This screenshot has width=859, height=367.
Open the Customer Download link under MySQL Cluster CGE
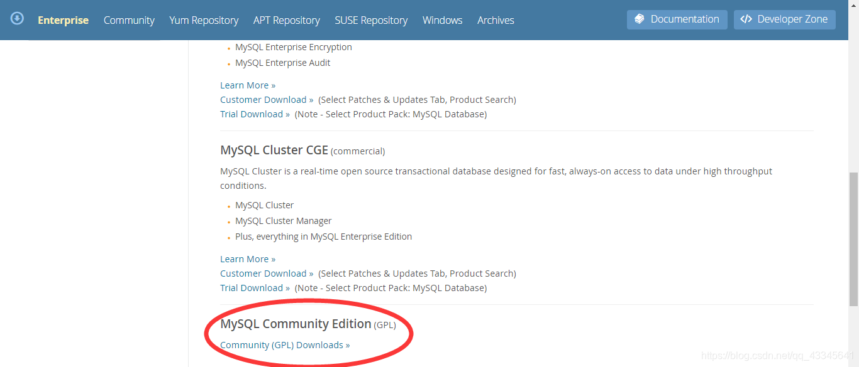(x=267, y=274)
